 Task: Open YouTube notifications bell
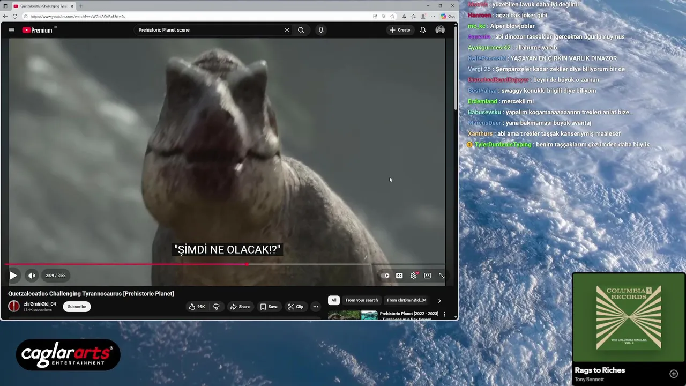pyautogui.click(x=423, y=30)
